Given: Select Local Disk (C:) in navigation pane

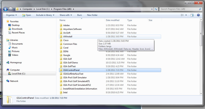Looking at the screenshot, I should (x=19, y=74).
